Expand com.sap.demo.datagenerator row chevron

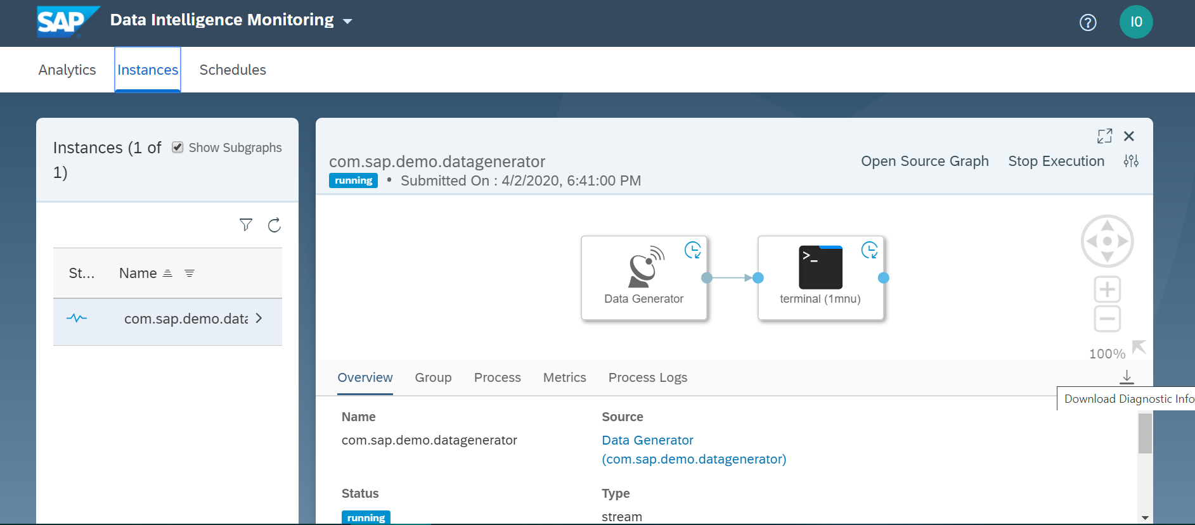pyautogui.click(x=259, y=319)
